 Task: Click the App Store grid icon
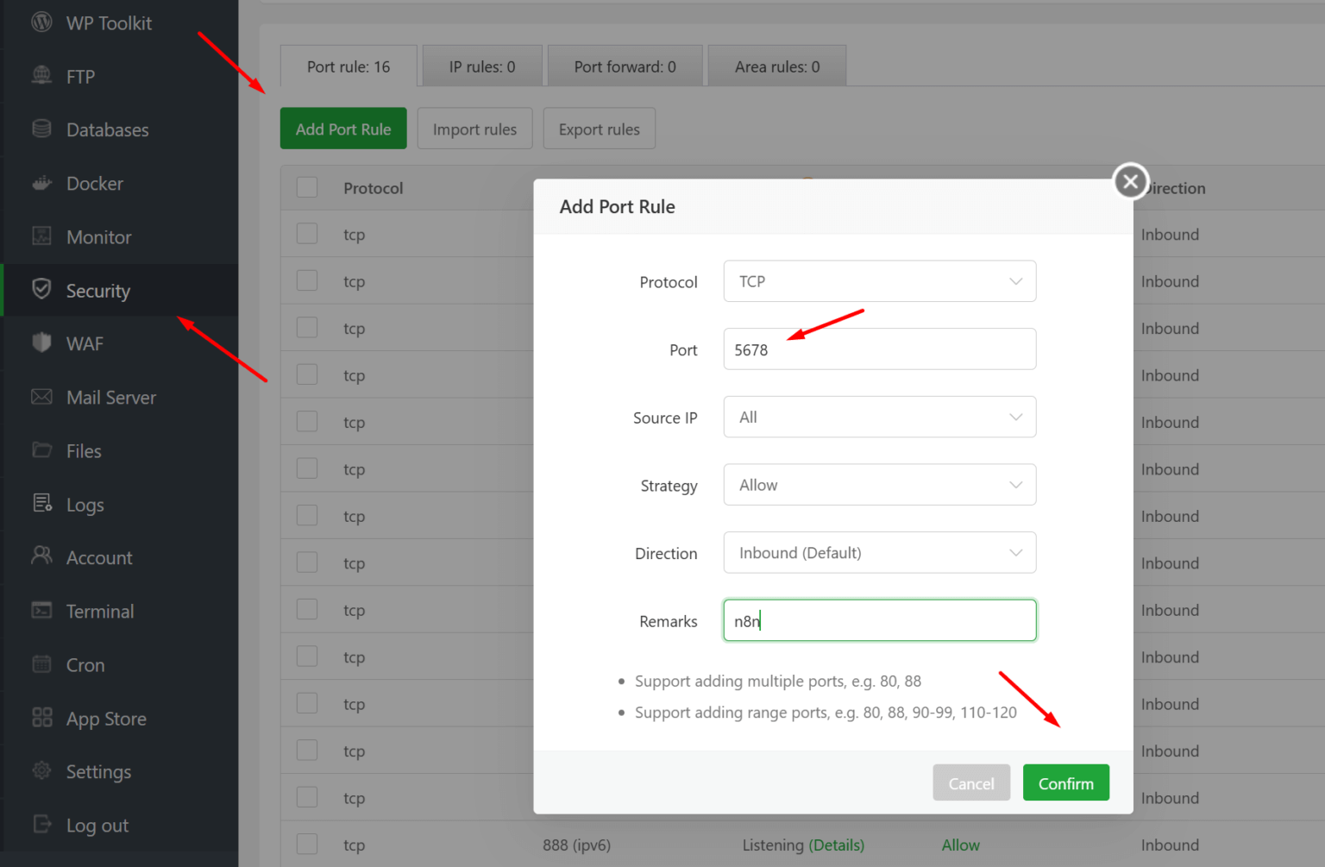click(41, 718)
